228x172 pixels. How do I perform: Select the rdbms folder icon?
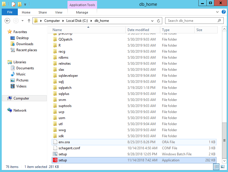pyautogui.click(x=55, y=58)
